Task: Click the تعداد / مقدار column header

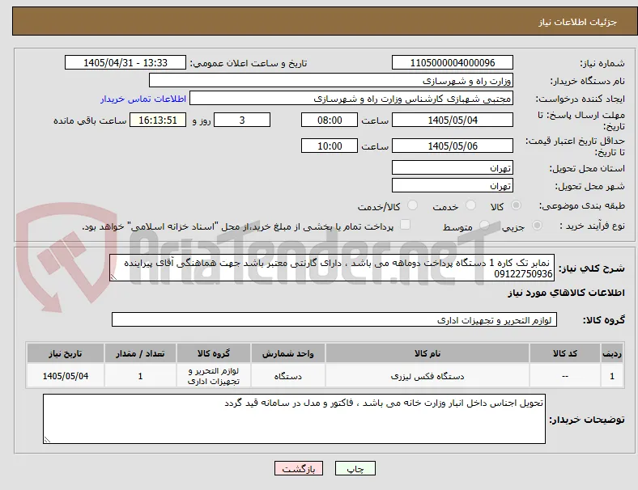Action: pyautogui.click(x=140, y=353)
